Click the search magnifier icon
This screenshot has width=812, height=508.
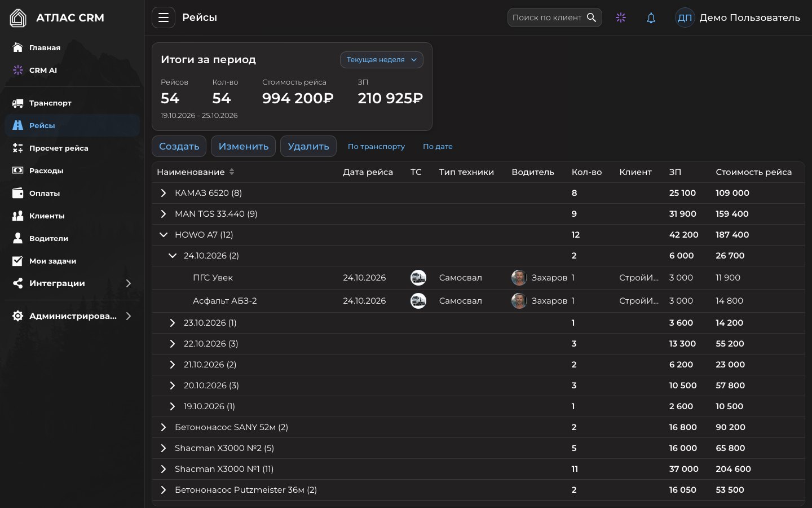pos(592,17)
